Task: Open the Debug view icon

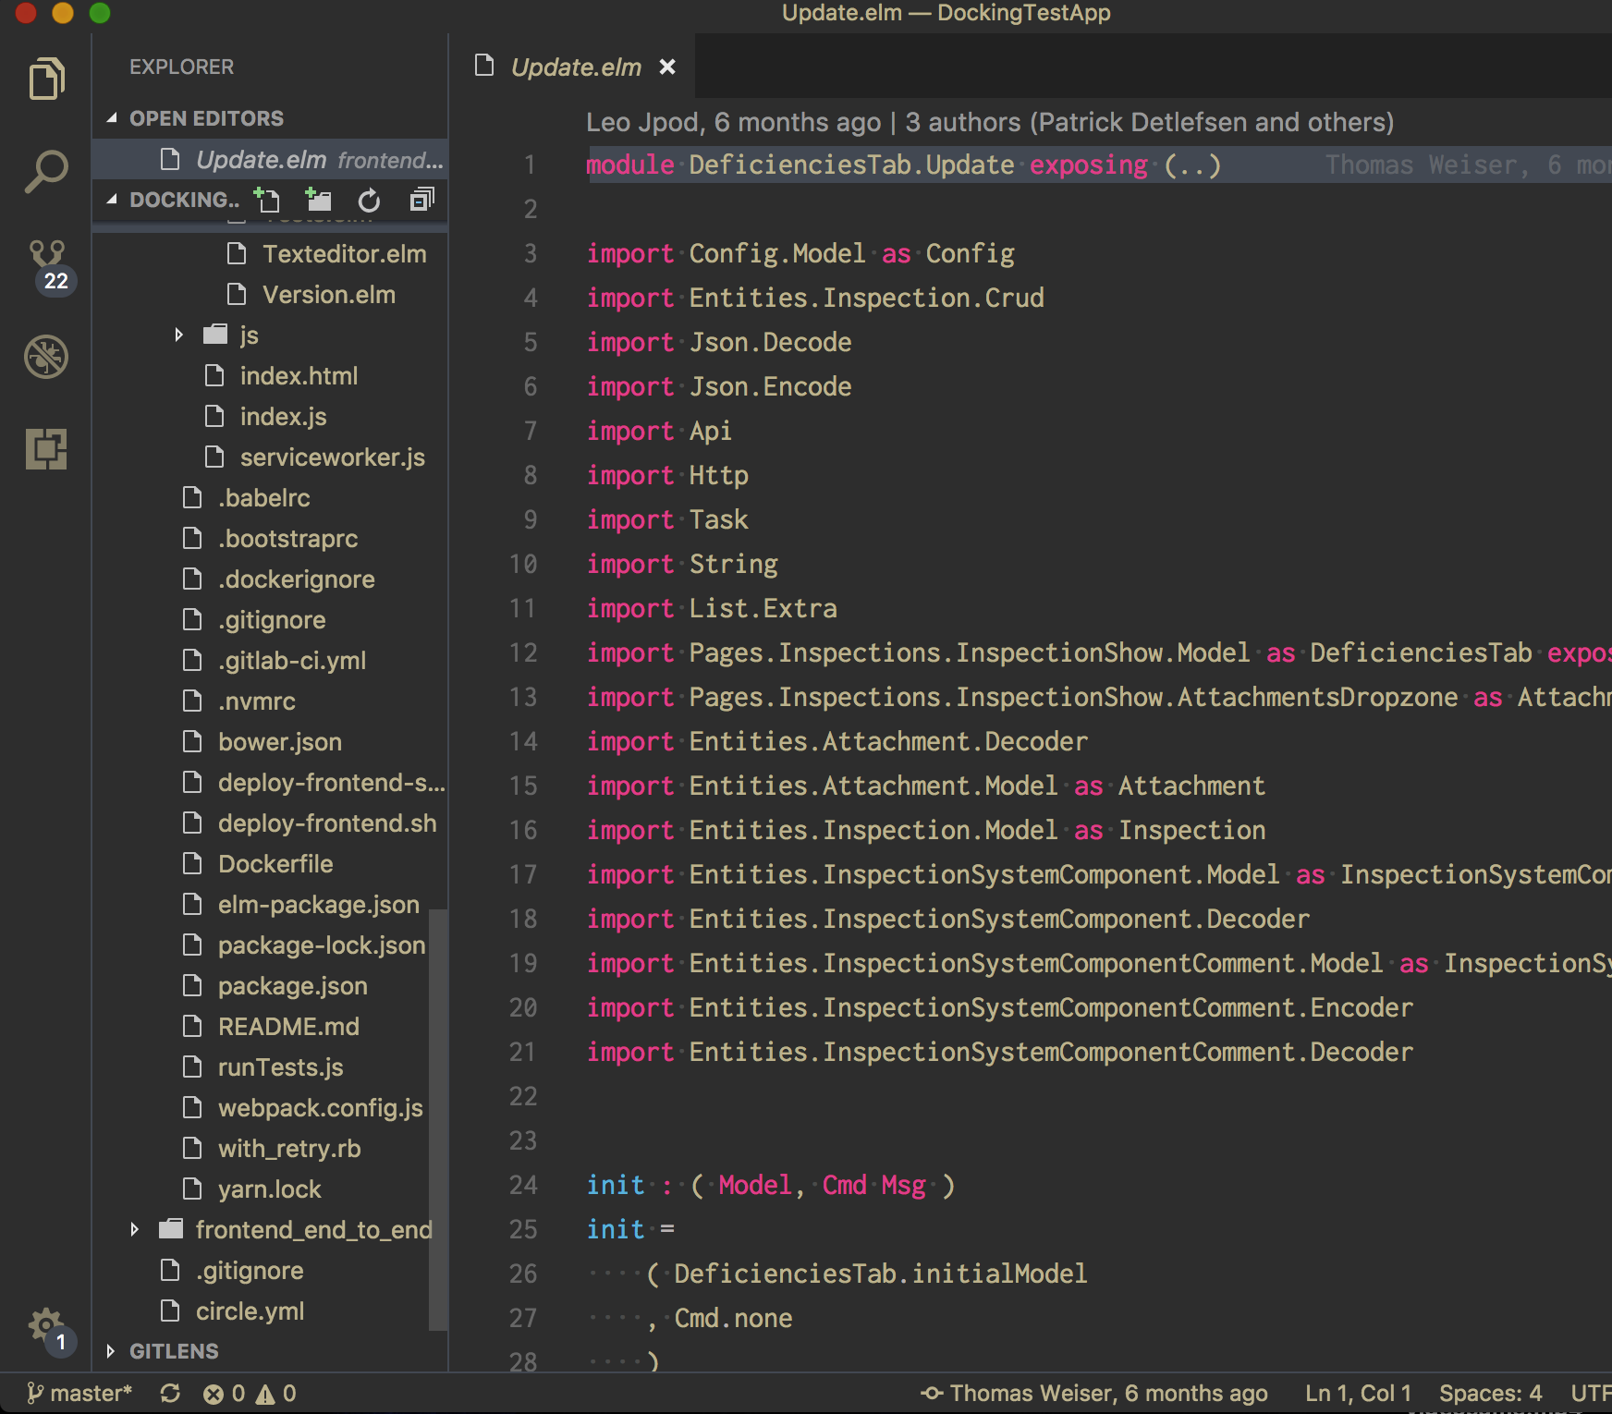Action: pos(46,357)
